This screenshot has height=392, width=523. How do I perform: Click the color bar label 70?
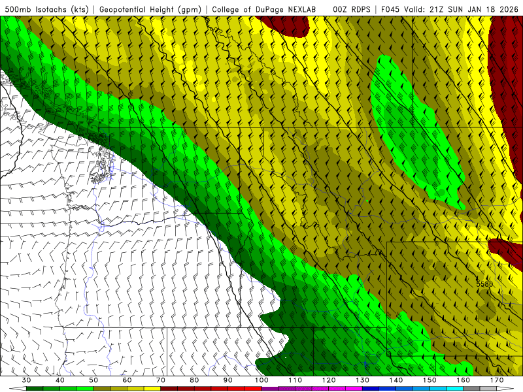coord(161,380)
